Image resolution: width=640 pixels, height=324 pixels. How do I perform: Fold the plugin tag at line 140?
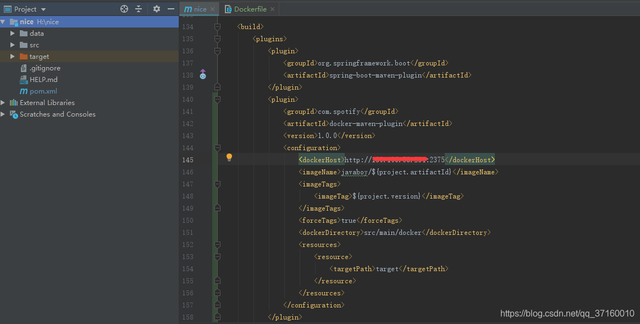218,99
